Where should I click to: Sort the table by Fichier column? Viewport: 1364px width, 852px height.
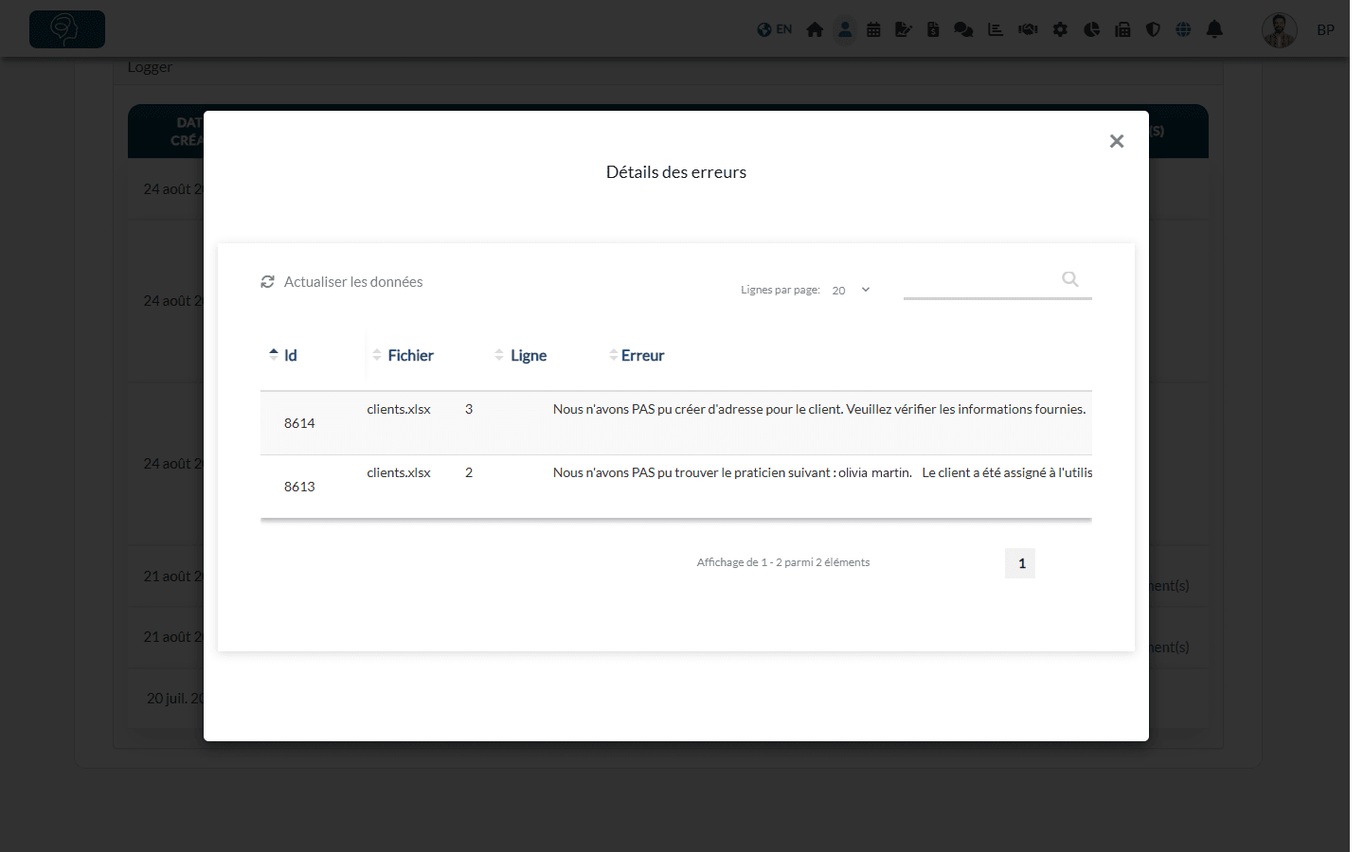(404, 356)
